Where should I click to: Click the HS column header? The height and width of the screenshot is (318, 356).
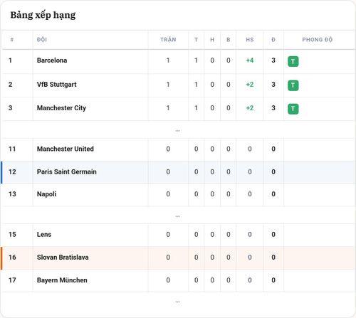coord(250,40)
